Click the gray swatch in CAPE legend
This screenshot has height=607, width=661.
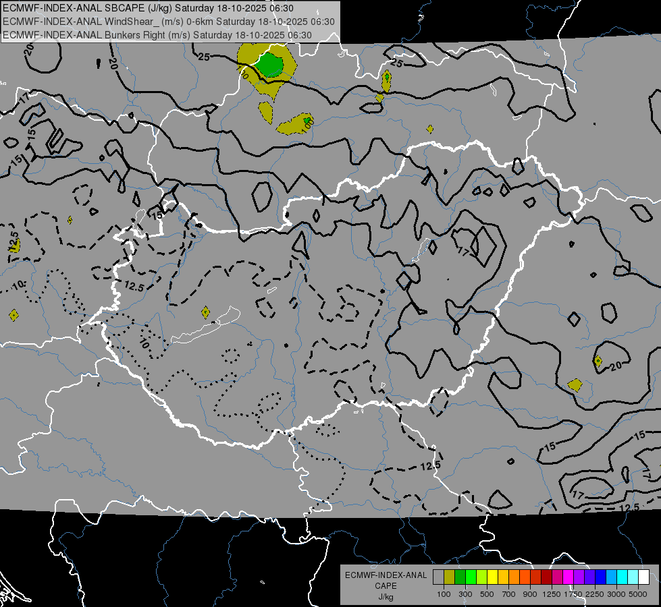pos(438,577)
